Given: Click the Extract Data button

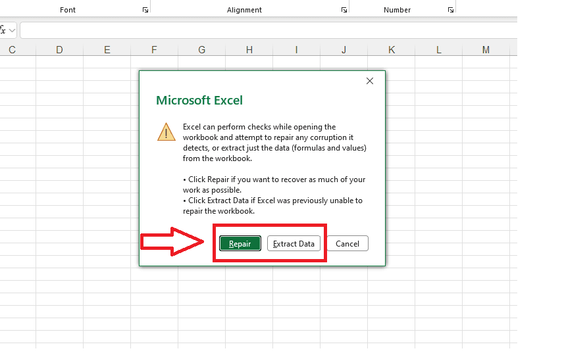Looking at the screenshot, I should tap(294, 243).
